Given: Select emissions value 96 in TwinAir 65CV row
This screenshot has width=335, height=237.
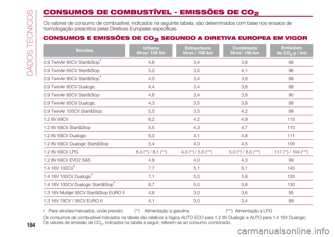Looking at the screenshot, I should click(291, 71).
